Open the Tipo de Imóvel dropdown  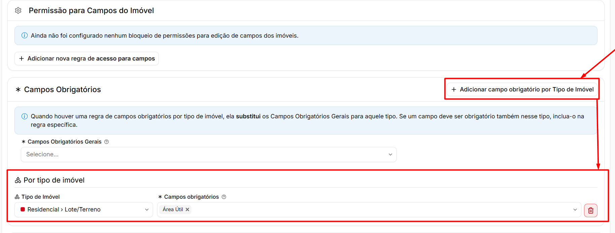point(84,209)
